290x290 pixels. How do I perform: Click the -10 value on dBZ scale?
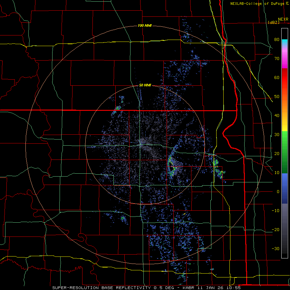275,211
